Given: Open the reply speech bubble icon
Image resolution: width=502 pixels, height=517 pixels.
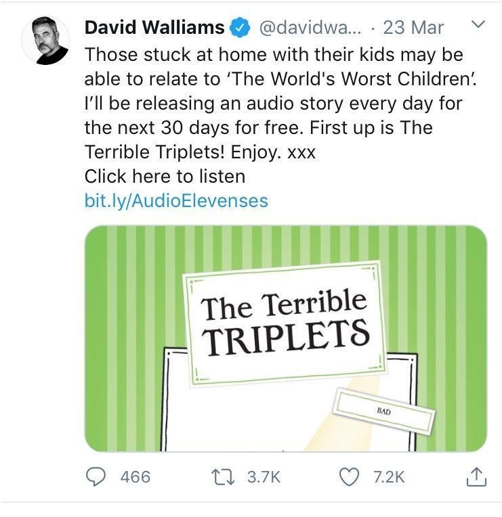Looking at the screenshot, I should [x=96, y=477].
